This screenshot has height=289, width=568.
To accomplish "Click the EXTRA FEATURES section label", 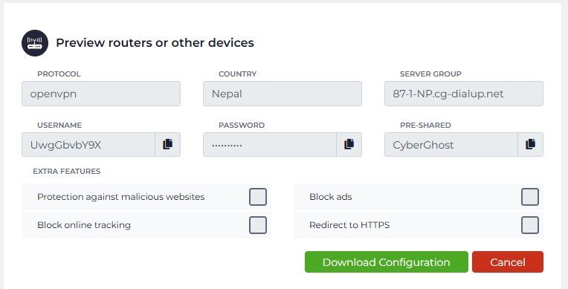I will 67,172.
